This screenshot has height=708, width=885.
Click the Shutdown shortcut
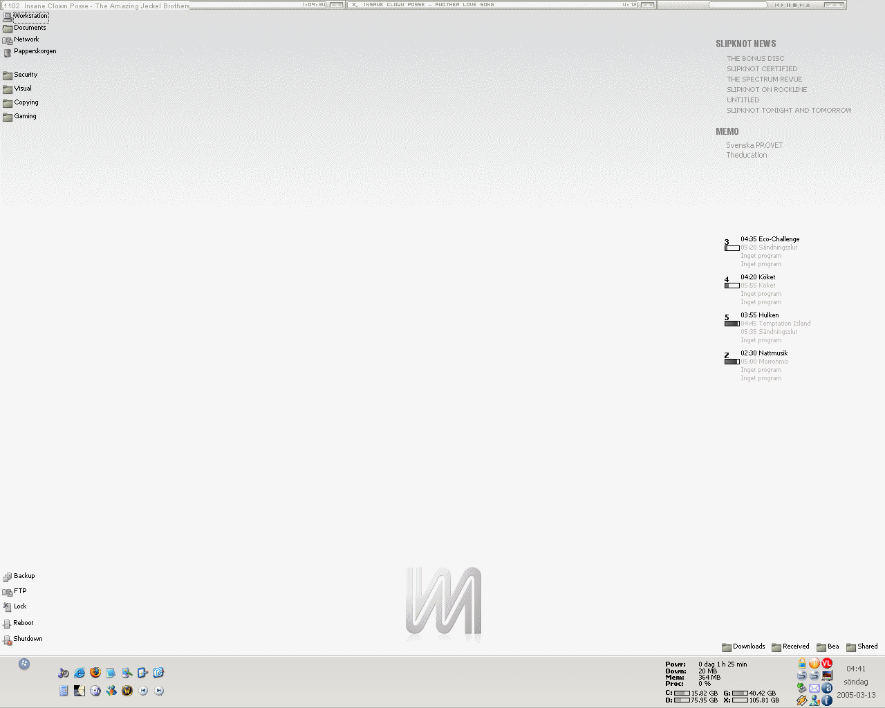pos(22,640)
